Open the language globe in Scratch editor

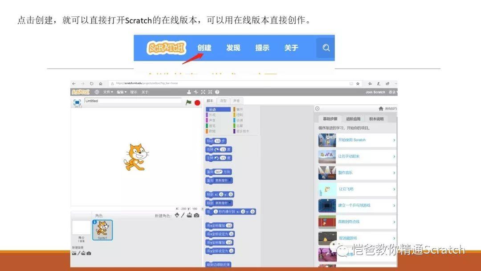click(x=97, y=92)
